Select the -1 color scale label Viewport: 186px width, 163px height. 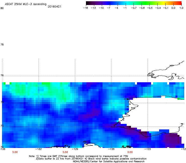click(x=125, y=8)
